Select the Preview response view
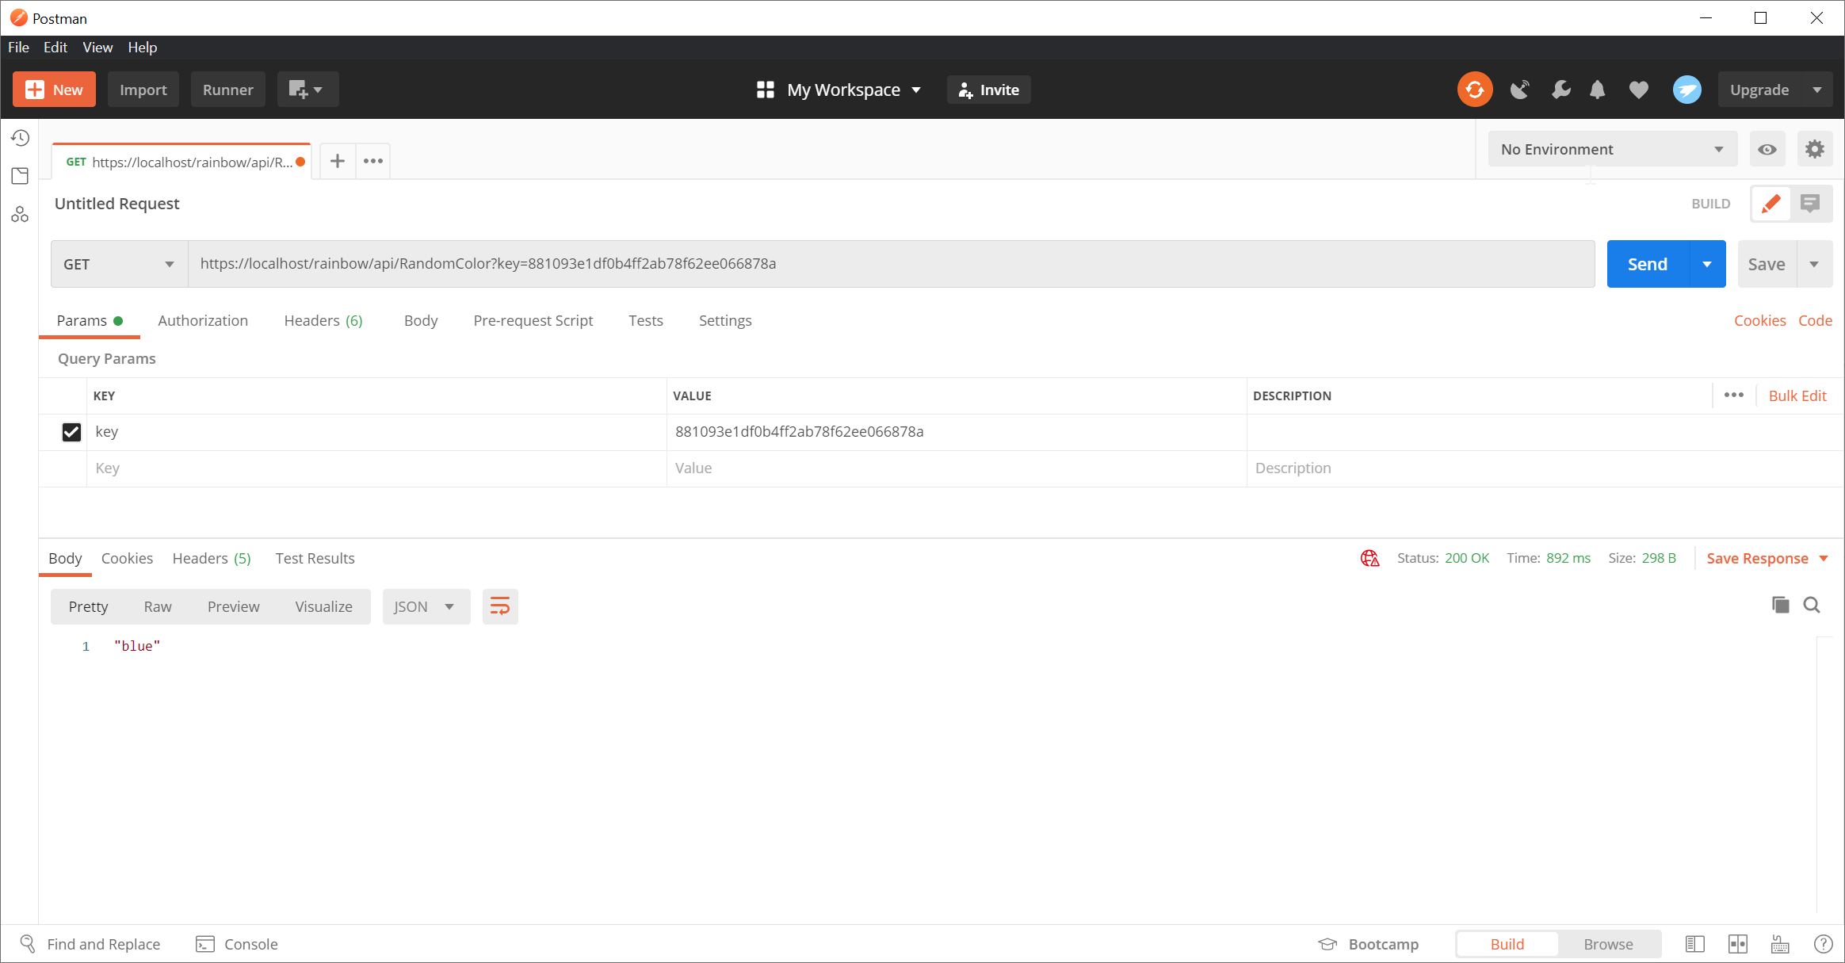The height and width of the screenshot is (963, 1845). click(x=233, y=606)
